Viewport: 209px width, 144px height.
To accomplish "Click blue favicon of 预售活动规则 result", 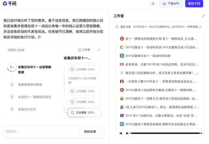I will pyautogui.click(x=122, y=124).
